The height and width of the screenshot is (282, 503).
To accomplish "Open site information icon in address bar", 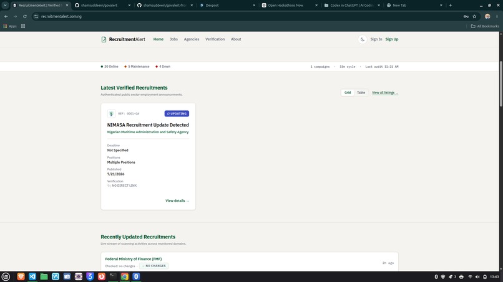I will point(36,16).
